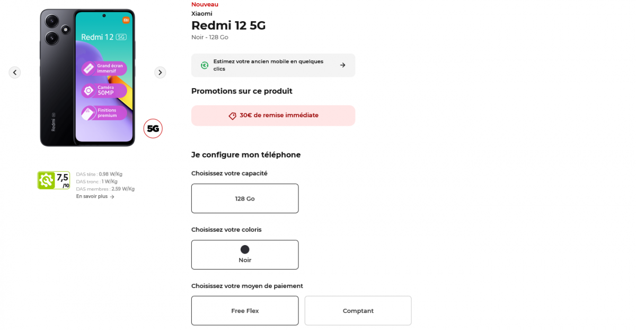Choose the Noir colour option
Image resolution: width=636 pixels, height=330 pixels.
point(245,255)
